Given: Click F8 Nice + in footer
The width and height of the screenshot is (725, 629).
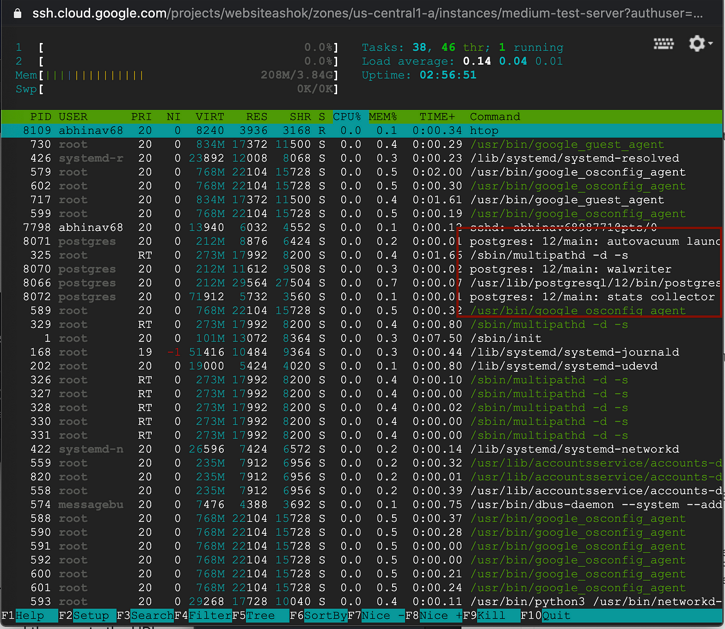Looking at the screenshot, I should tap(434, 616).
